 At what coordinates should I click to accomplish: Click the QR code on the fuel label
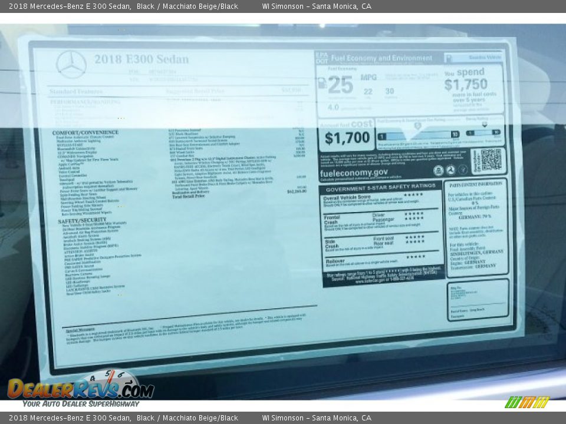(x=490, y=160)
